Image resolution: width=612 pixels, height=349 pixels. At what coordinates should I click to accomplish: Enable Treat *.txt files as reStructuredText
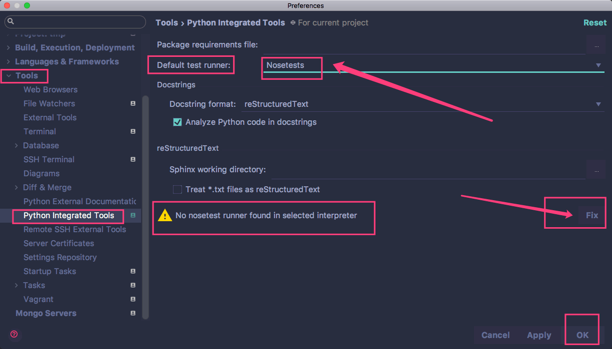point(177,189)
